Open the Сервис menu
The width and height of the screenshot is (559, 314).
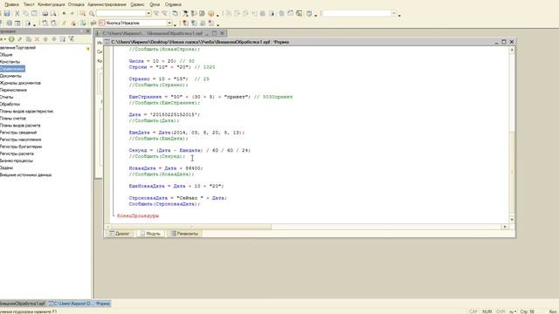tap(137, 4)
